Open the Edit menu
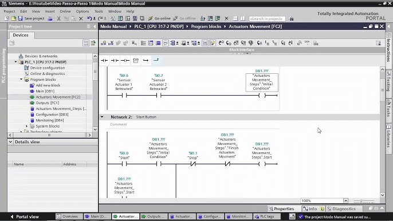 point(23,11)
